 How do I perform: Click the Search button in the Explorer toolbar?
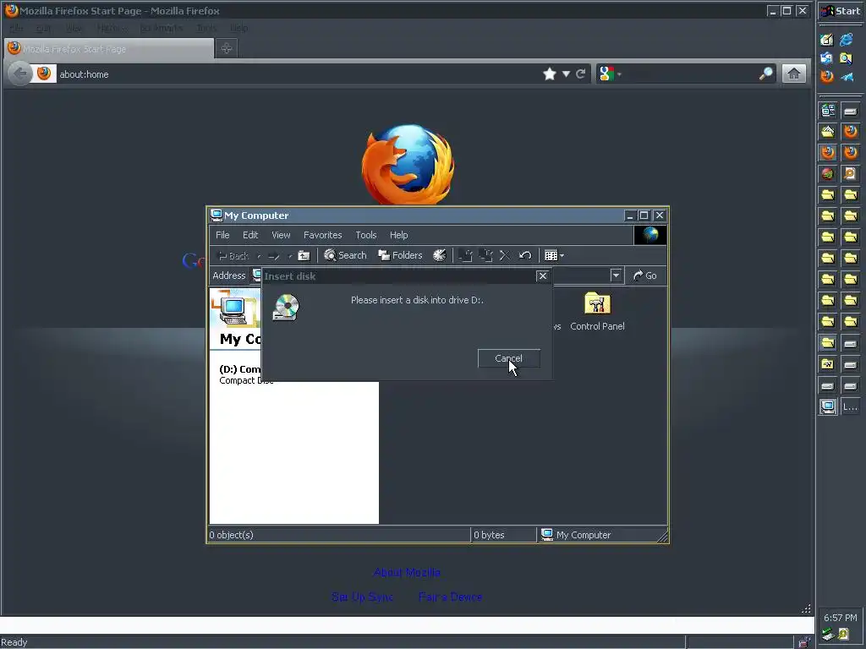pos(345,255)
